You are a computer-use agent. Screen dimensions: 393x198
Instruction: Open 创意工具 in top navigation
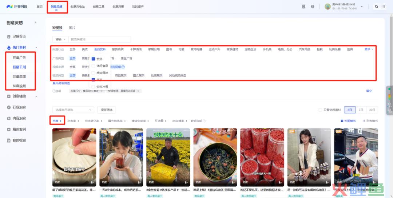click(99, 7)
